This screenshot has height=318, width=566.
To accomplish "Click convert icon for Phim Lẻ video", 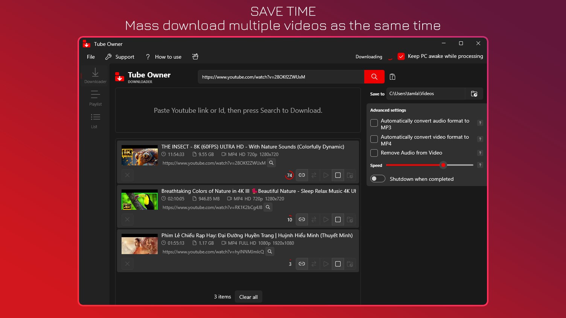I will tap(314, 264).
